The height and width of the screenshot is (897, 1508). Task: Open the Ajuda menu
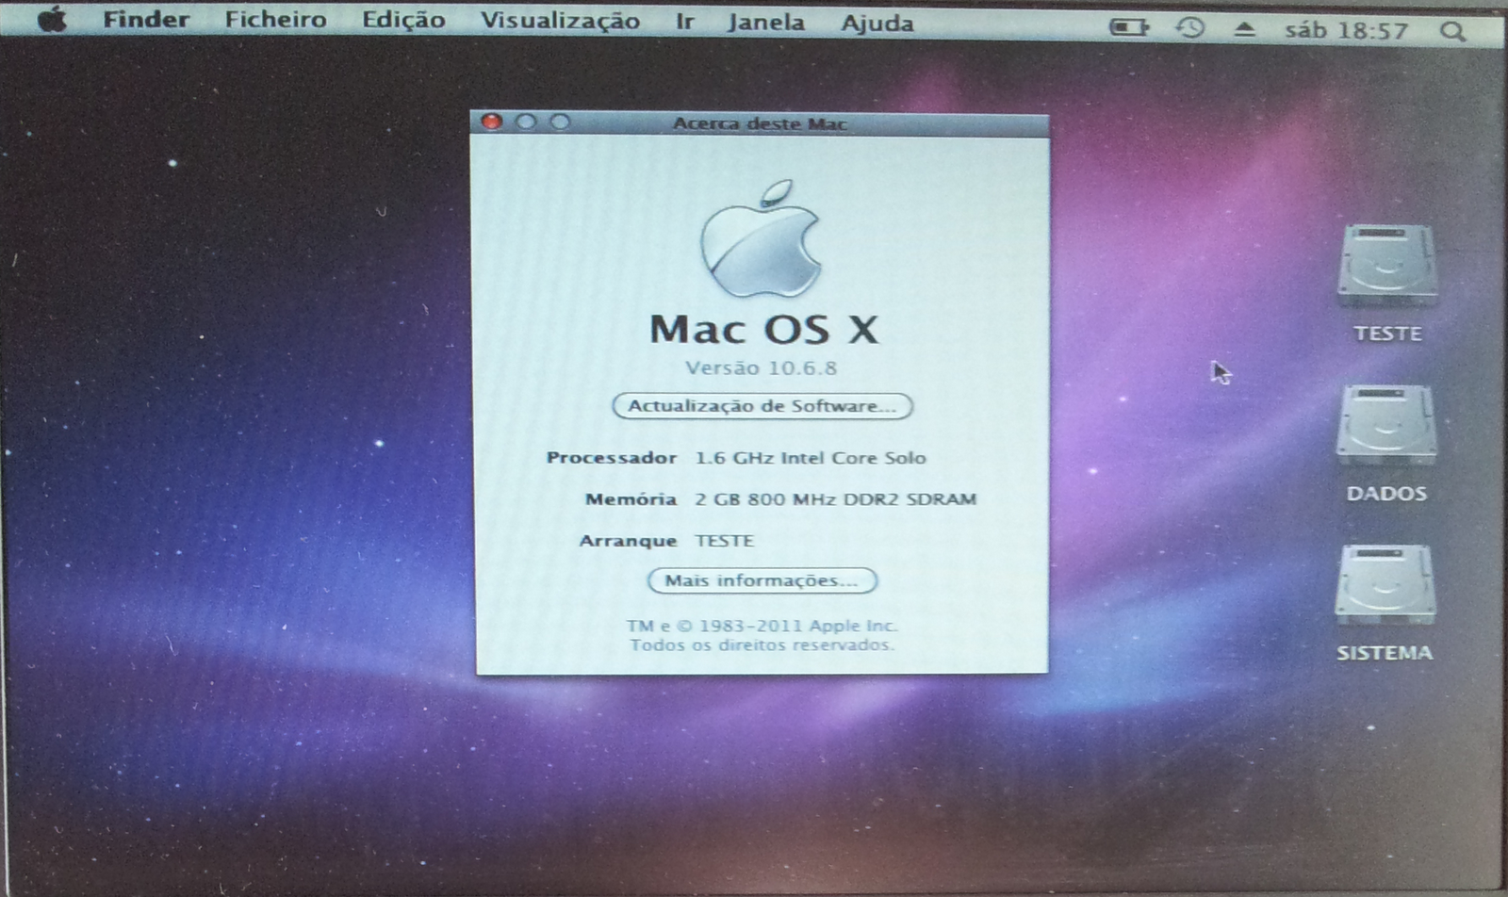coord(877,23)
